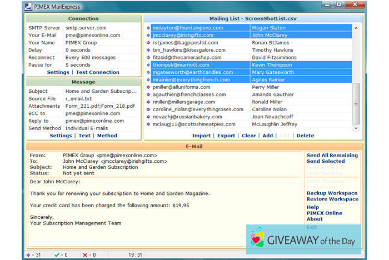Open the Message Text editor link
This screenshot has height=260, width=389.
[x=84, y=136]
